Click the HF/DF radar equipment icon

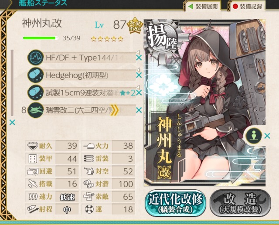[x=36, y=58]
